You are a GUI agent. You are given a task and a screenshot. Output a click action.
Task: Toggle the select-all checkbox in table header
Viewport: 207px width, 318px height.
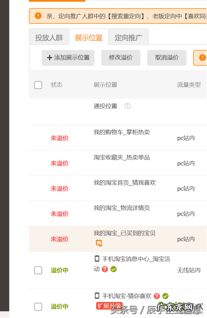[x=38, y=85]
